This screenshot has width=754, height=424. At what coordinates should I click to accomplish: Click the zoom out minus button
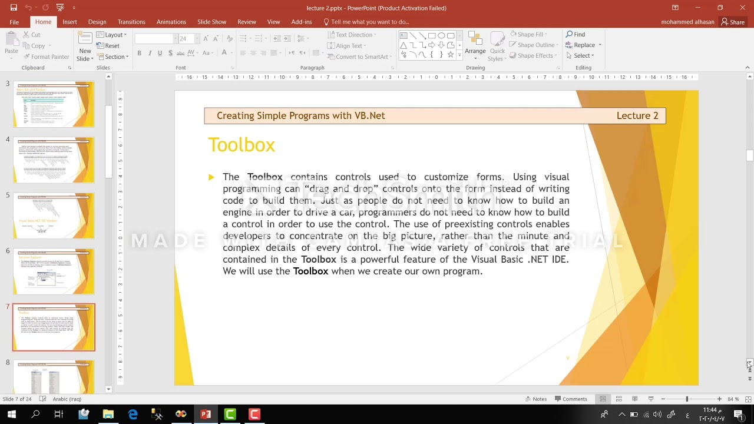663,399
